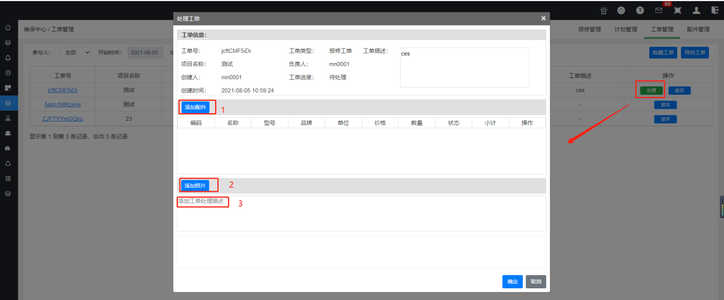Click the 价格 column header in parts table
This screenshot has width=724, height=300.
[380, 123]
